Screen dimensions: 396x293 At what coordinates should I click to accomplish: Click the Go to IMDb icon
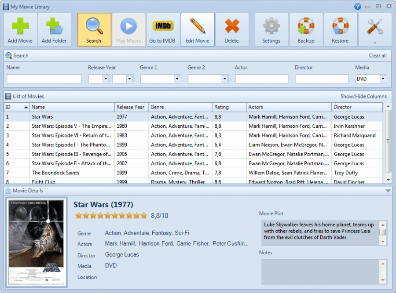coord(163,25)
